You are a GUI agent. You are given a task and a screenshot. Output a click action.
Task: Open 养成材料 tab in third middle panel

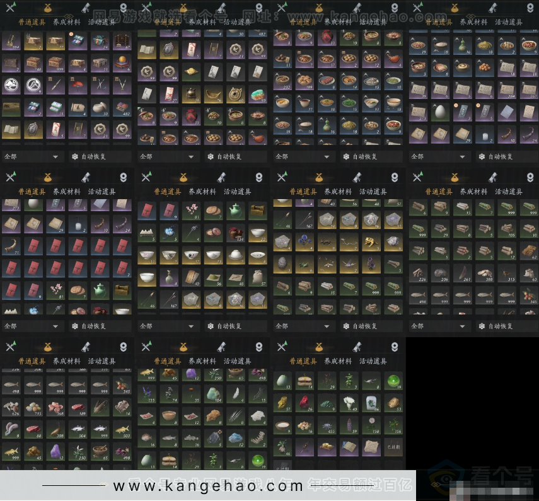coord(338,192)
